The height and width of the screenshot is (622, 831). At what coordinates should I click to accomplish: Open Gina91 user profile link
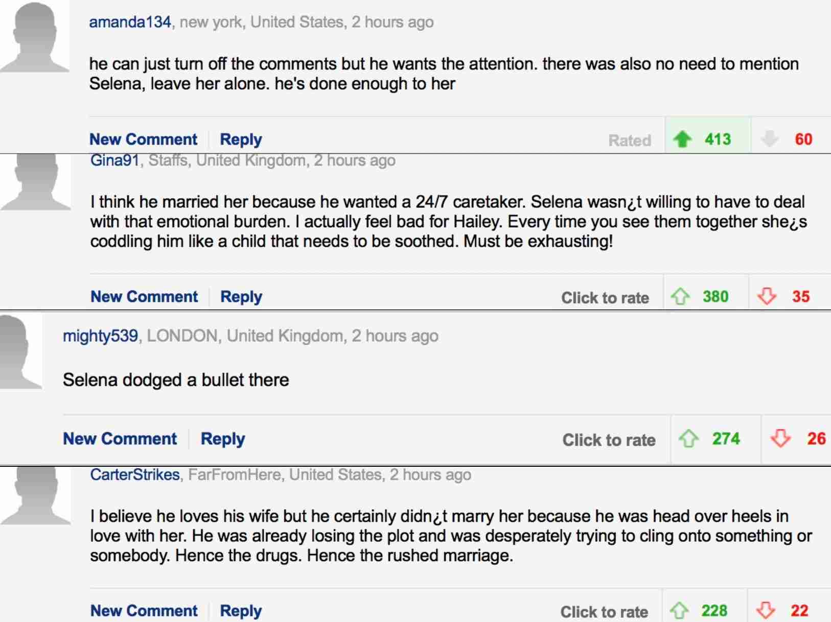[114, 160]
